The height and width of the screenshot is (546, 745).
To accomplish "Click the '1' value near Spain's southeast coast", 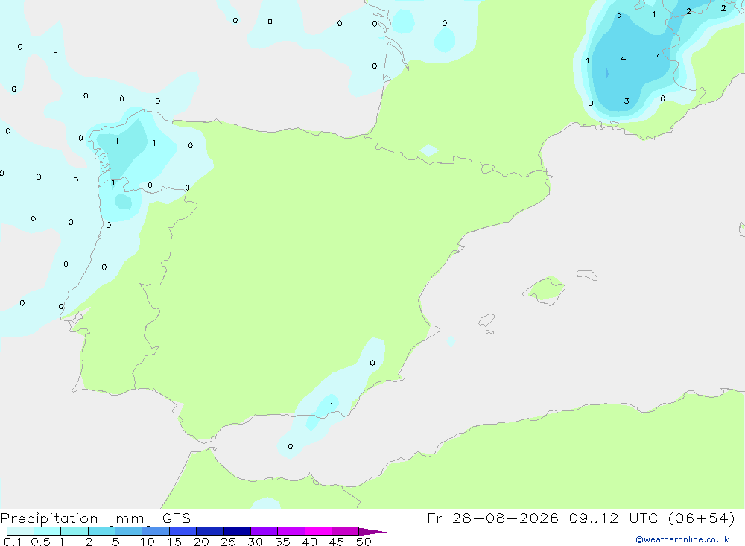I will click(x=332, y=405).
